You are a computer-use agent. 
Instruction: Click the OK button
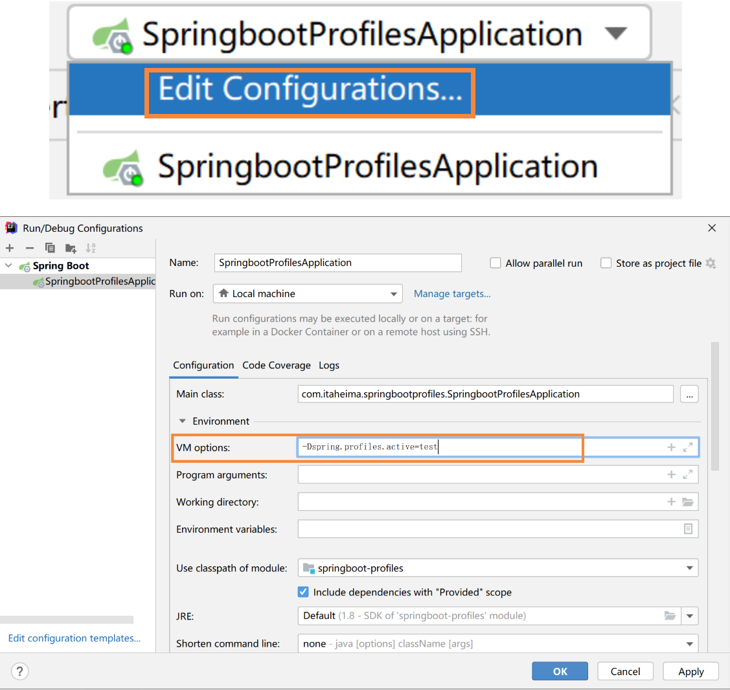coord(560,671)
